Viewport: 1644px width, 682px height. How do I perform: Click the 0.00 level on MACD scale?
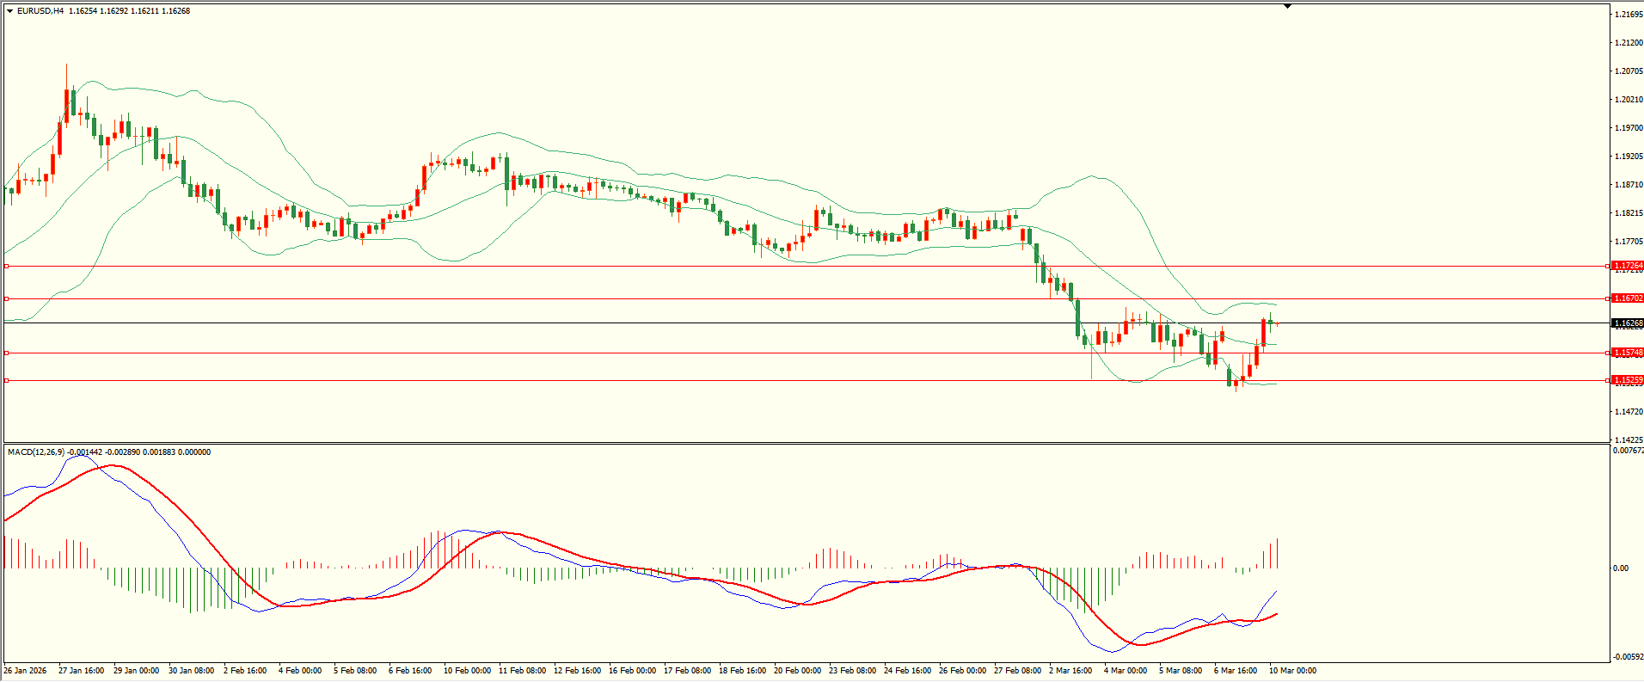click(1621, 568)
